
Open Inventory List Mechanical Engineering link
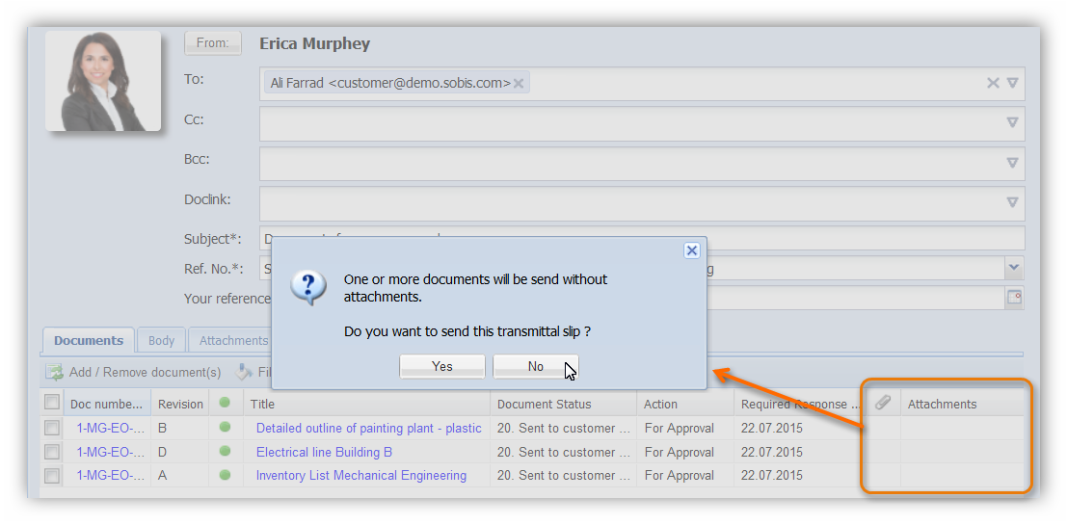pyautogui.click(x=360, y=475)
